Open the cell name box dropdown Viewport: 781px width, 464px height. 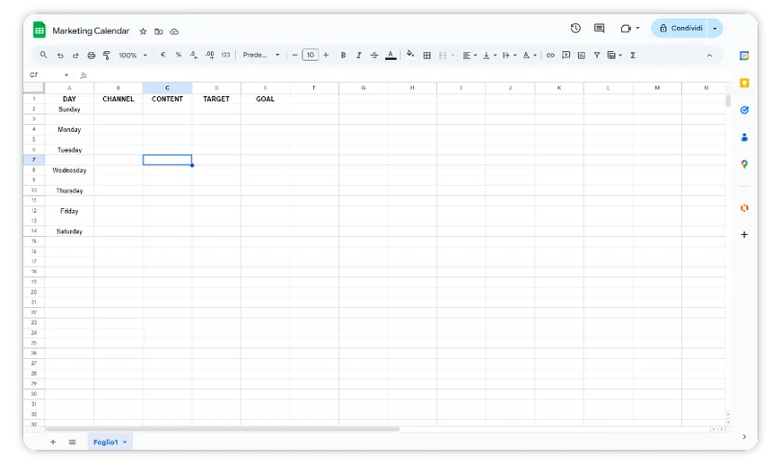(x=66, y=75)
